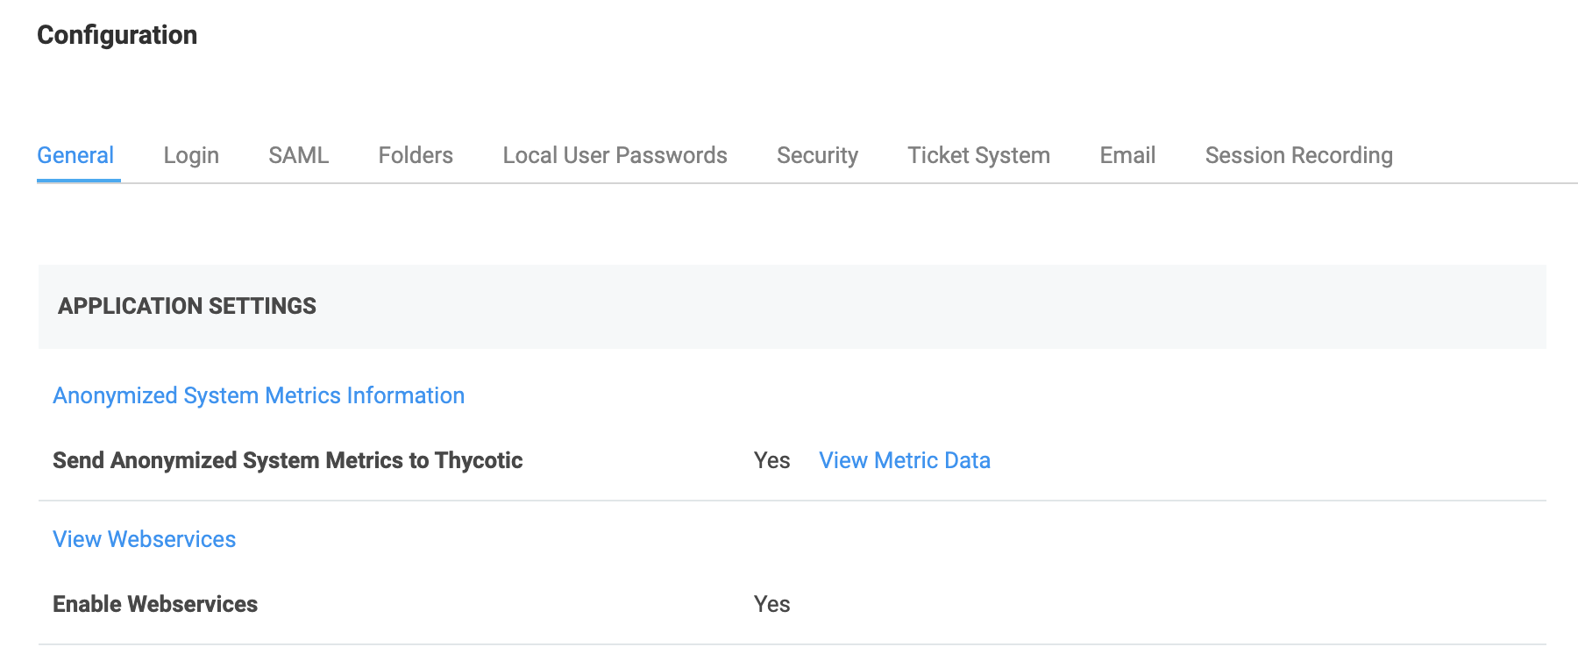Click the Yes value for Anonymized Metrics
Image resolution: width=1578 pixels, height=661 pixels.
771,460
